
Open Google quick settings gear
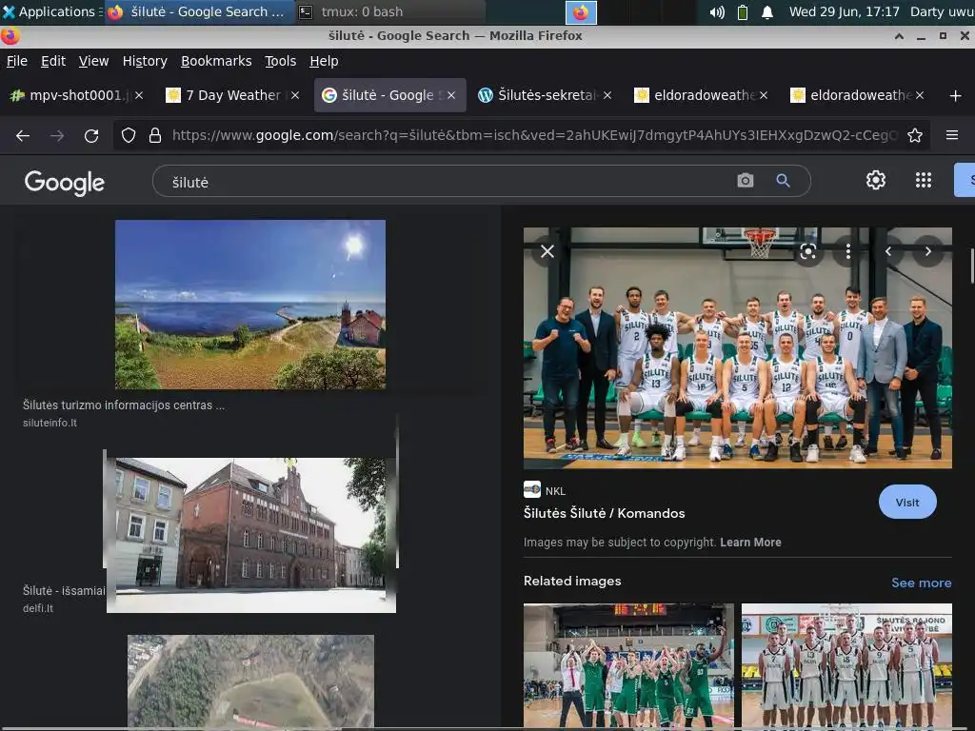coord(876,180)
